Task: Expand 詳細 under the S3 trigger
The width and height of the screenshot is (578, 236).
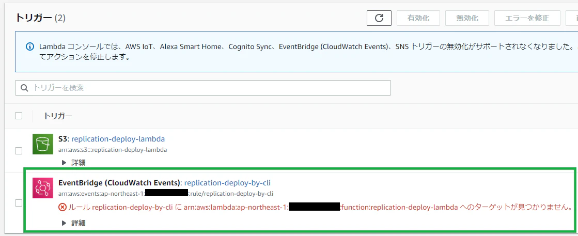Action: click(x=74, y=163)
